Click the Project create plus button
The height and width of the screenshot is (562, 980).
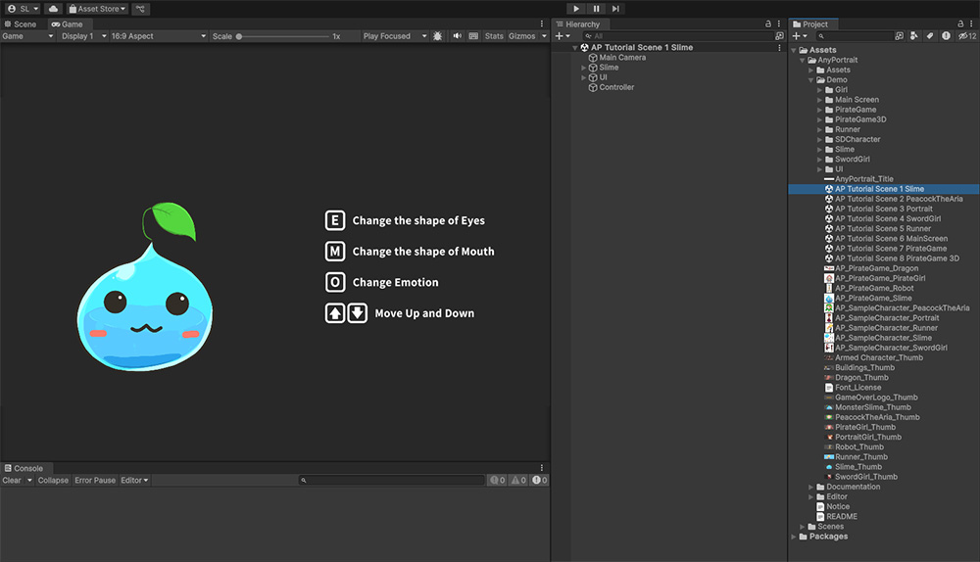(x=800, y=36)
